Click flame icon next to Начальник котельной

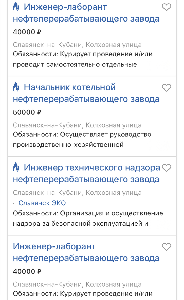16,87
